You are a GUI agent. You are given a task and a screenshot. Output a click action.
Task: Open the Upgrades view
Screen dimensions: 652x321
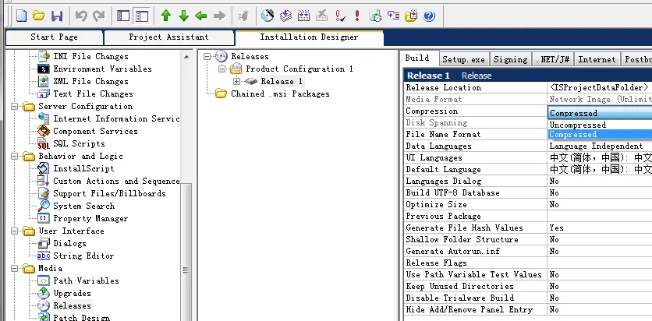(72, 293)
